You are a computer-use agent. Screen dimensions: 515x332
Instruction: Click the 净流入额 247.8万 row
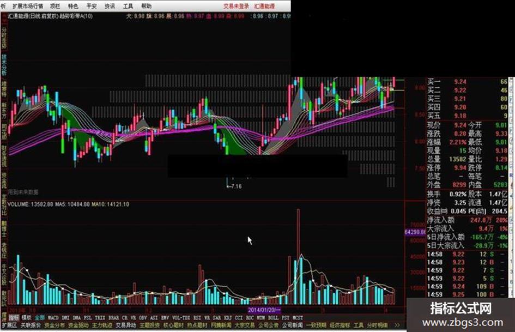tap(467, 220)
